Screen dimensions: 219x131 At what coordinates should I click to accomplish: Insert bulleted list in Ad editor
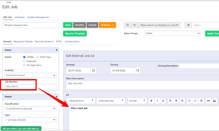(189, 101)
